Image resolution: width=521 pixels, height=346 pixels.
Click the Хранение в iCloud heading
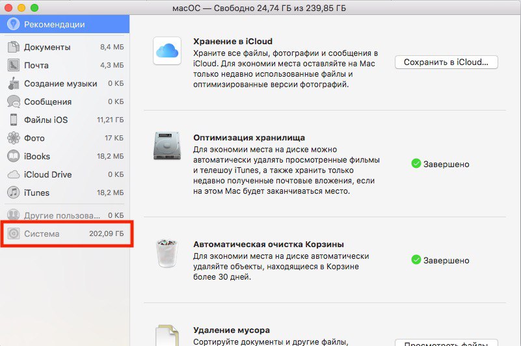(233, 41)
